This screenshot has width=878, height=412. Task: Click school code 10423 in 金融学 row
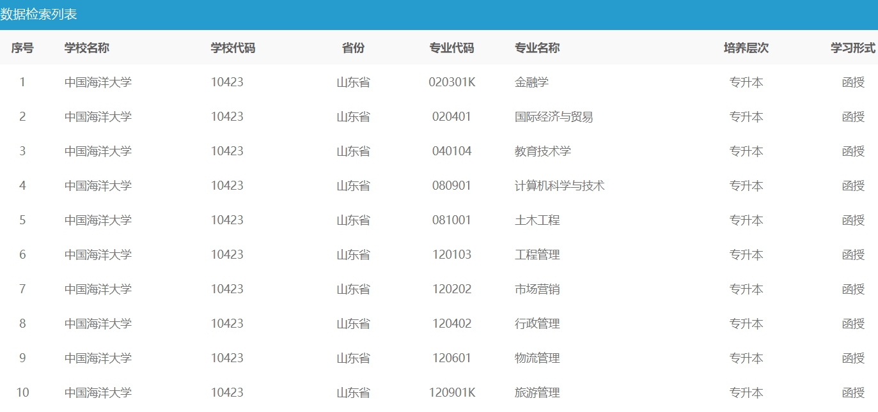click(228, 82)
